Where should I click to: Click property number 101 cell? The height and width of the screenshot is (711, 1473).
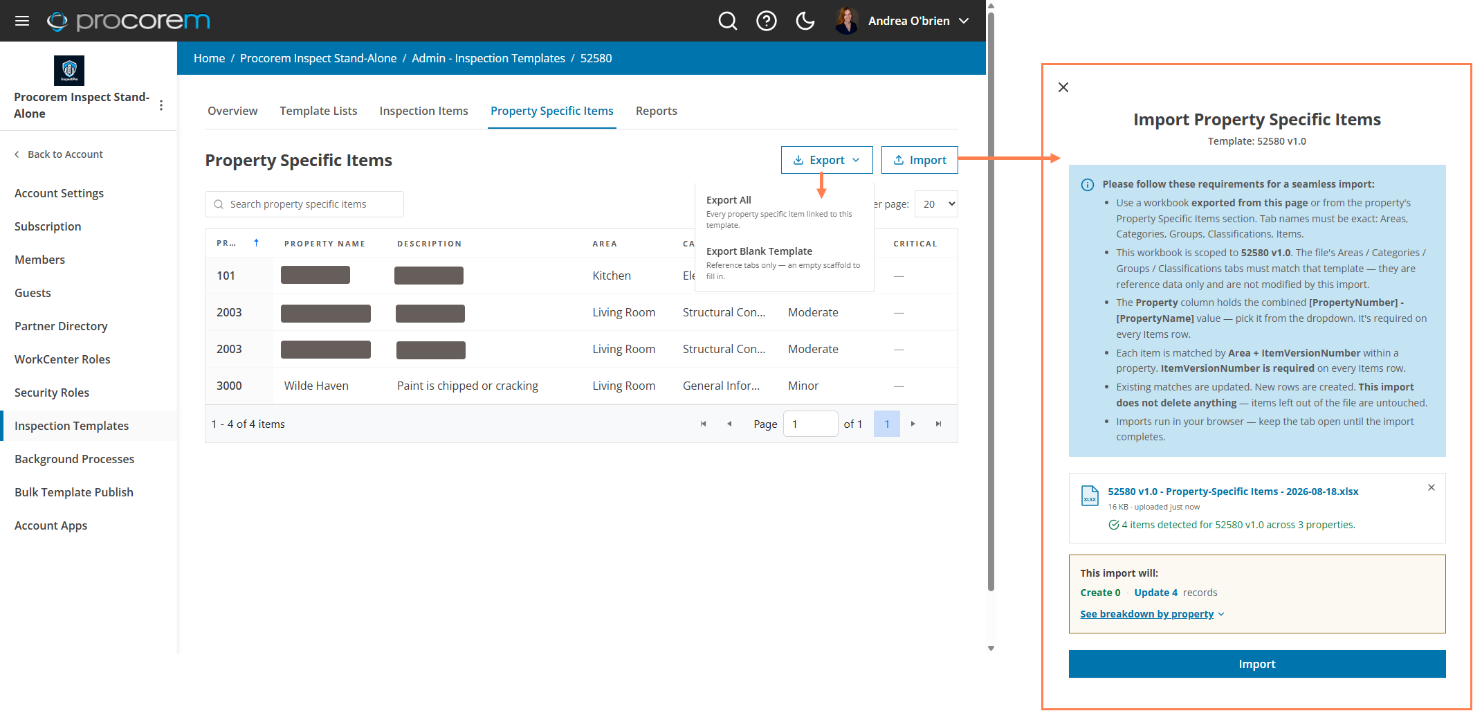[x=226, y=276]
